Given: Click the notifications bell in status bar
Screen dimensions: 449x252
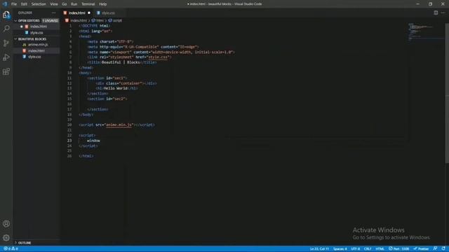Looking at the screenshot, I should tap(443, 248).
